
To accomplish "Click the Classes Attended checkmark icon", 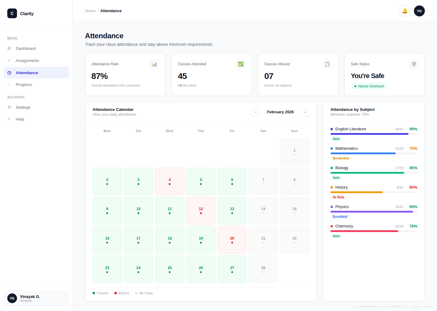I will click(x=241, y=64).
